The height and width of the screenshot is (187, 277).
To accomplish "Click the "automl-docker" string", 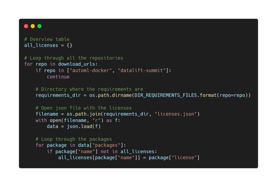I will [91, 70].
